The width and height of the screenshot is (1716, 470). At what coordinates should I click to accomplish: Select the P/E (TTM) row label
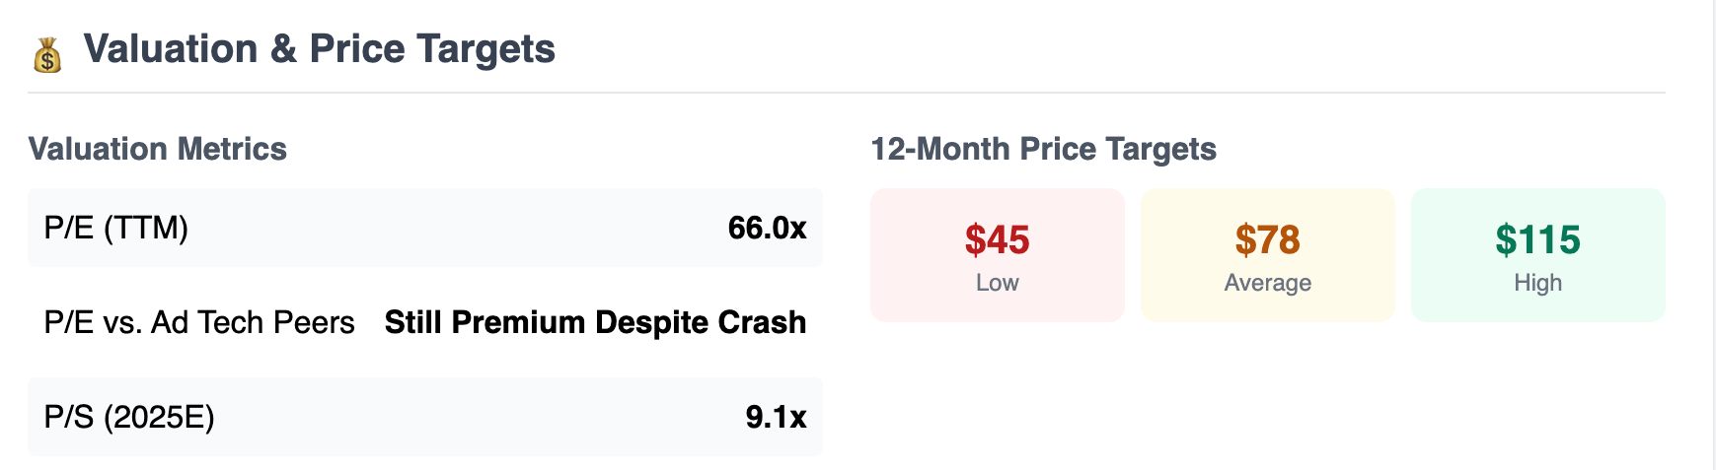[x=116, y=228]
